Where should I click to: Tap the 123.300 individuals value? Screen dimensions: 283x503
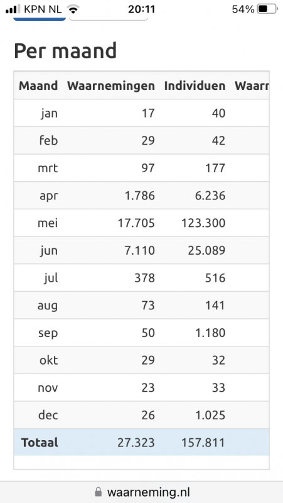203,223
